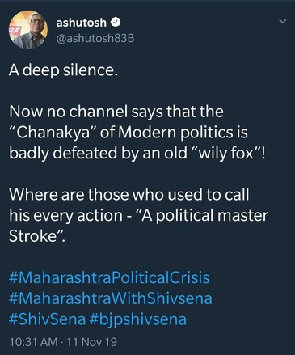
Task: Click the 11 Nov 19 date
Action: point(91,342)
